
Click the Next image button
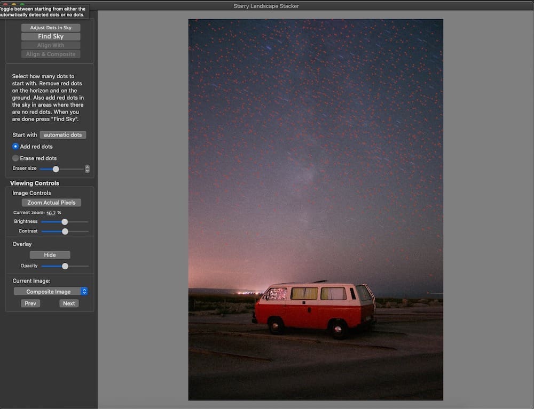tap(69, 303)
